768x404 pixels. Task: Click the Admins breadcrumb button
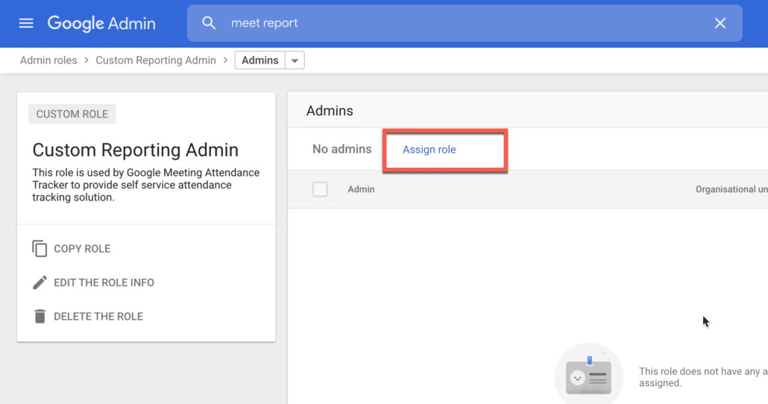(x=259, y=60)
